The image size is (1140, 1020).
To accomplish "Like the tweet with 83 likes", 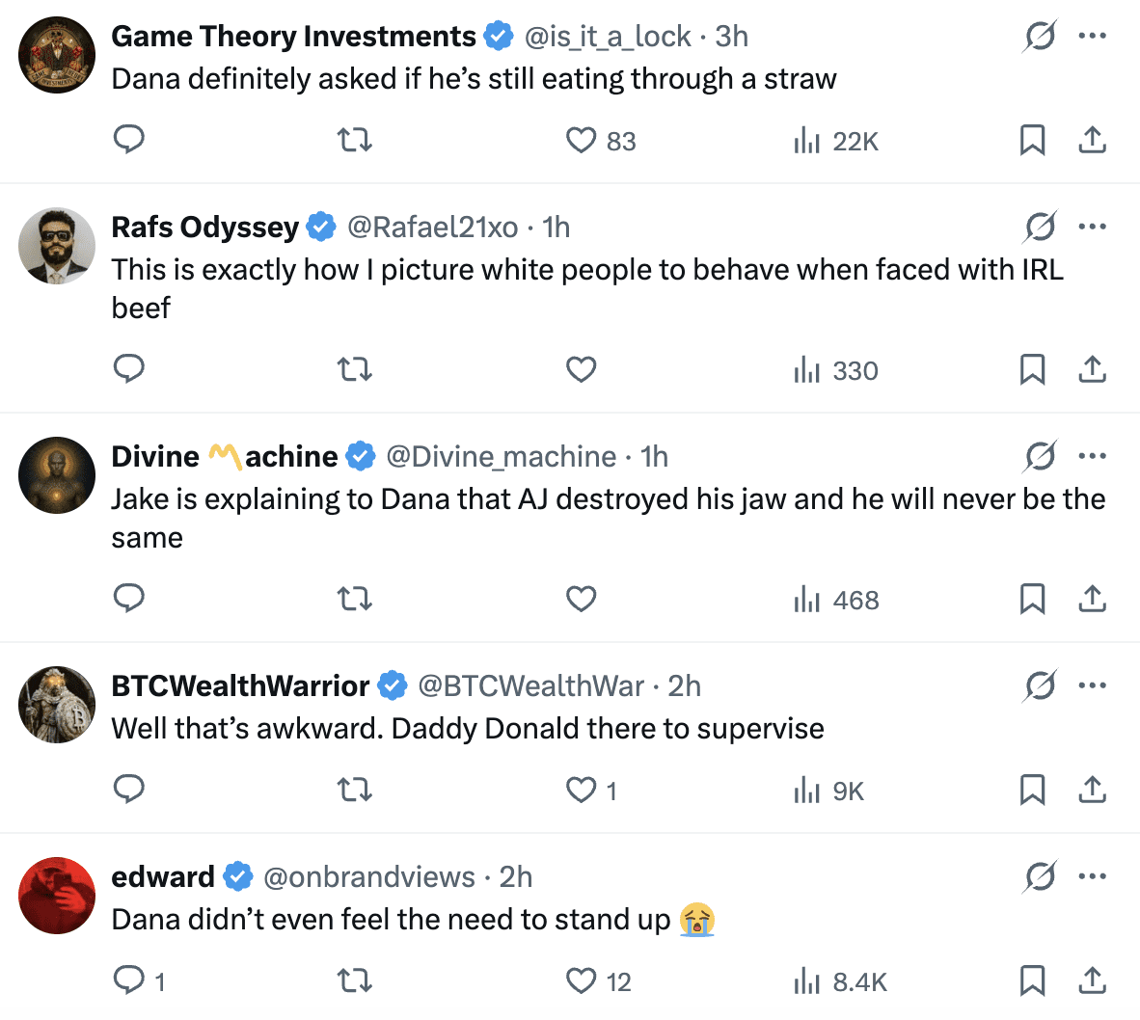I will tap(581, 141).
